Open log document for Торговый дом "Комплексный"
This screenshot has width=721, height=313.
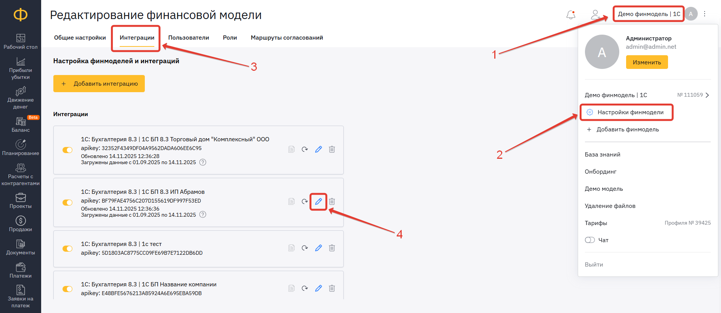coord(292,149)
